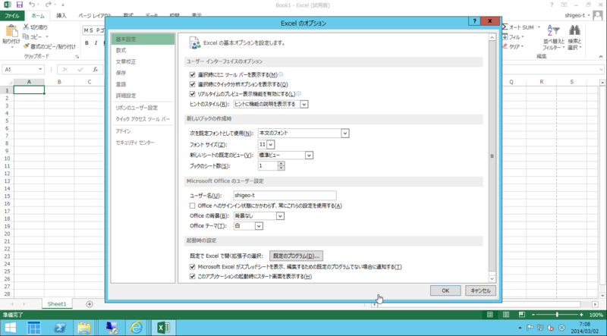Click the Undo arrow icon
Image resolution: width=607 pixels, height=336 pixels.
pyautogui.click(x=32, y=5)
